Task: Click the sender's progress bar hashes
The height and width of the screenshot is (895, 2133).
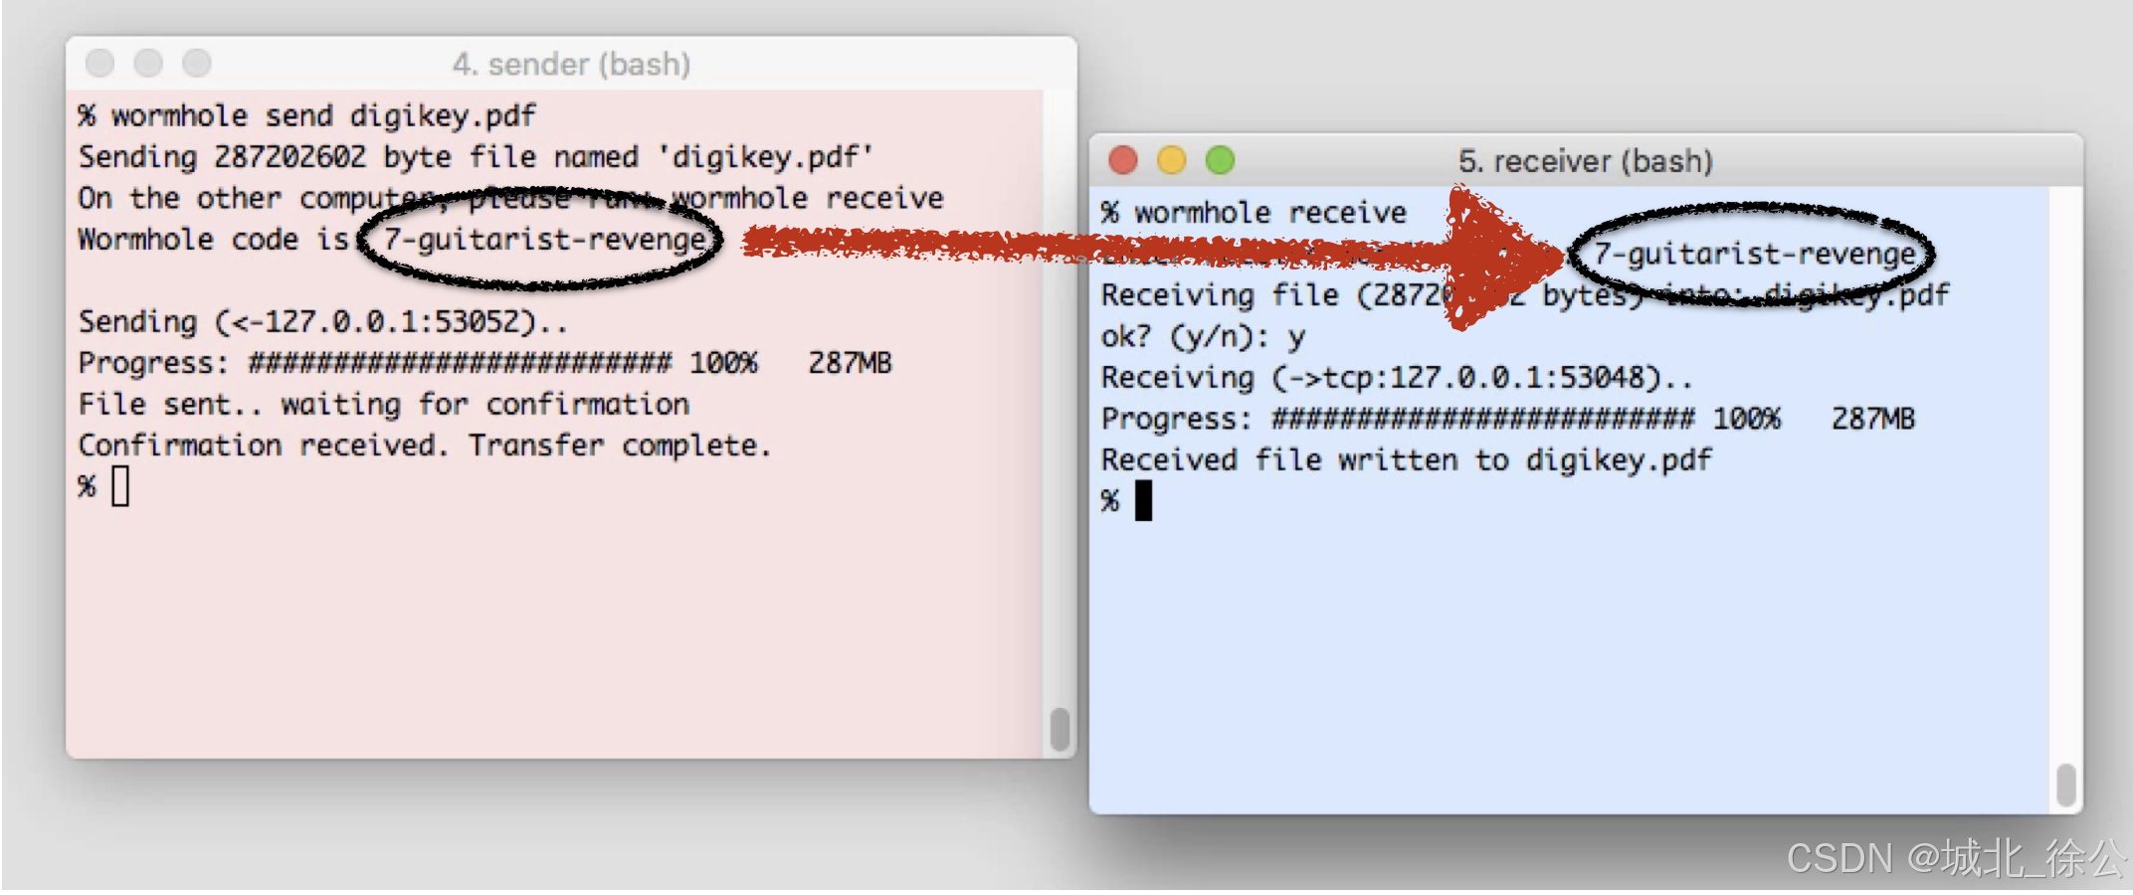Action: click(461, 363)
